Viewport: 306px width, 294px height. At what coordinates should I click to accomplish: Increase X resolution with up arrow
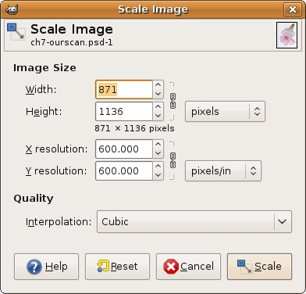point(158,145)
